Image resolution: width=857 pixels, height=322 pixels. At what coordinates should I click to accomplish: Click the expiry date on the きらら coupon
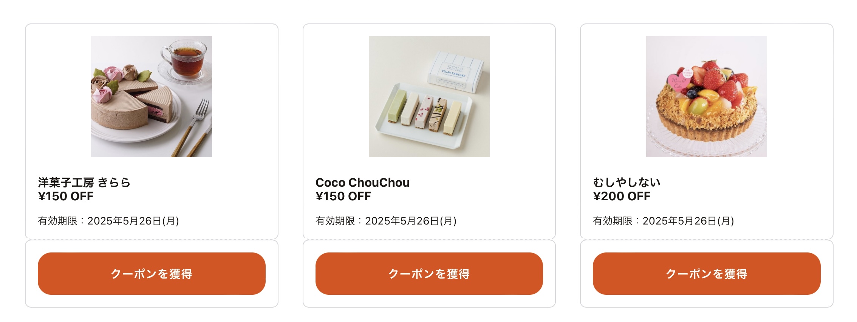tap(108, 221)
